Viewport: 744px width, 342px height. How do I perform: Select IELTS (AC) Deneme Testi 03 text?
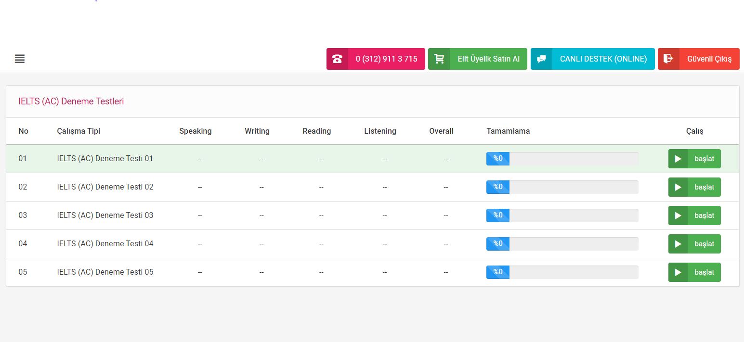click(105, 215)
